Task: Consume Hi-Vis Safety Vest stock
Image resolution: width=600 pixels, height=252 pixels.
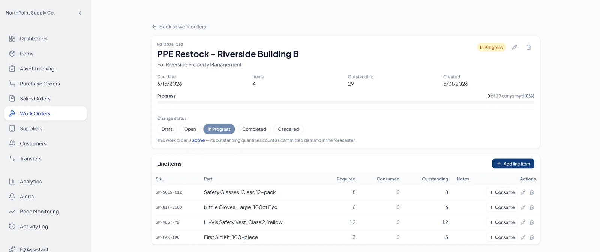Action: click(x=502, y=222)
